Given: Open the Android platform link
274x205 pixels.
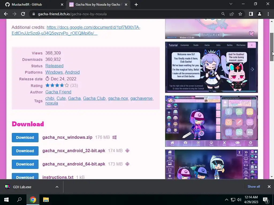Looking at the screenshot, I should coord(72,72).
